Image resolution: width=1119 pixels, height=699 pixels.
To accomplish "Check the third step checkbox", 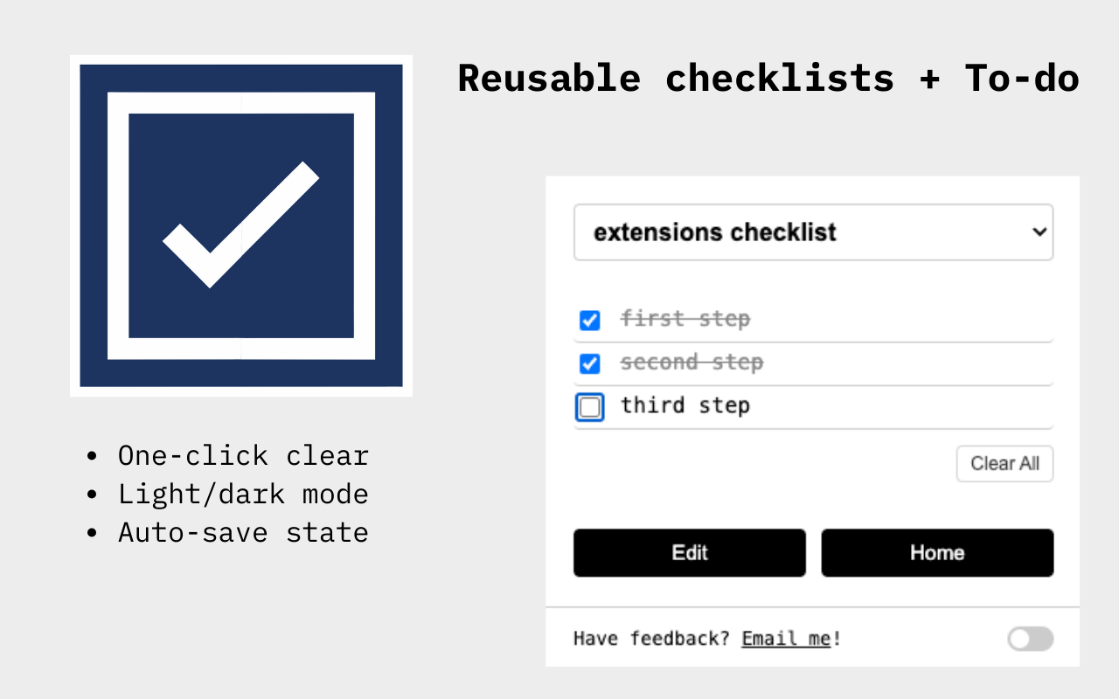I will pos(589,406).
